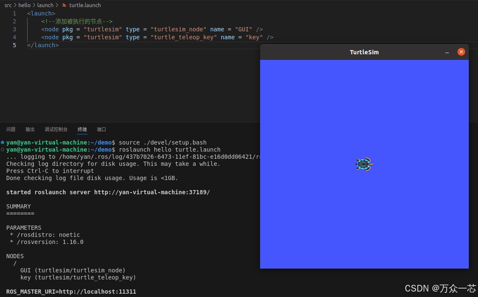The width and height of the screenshot is (478, 297).
Task: Click line number 3 in the editor gutter
Action: click(14, 29)
